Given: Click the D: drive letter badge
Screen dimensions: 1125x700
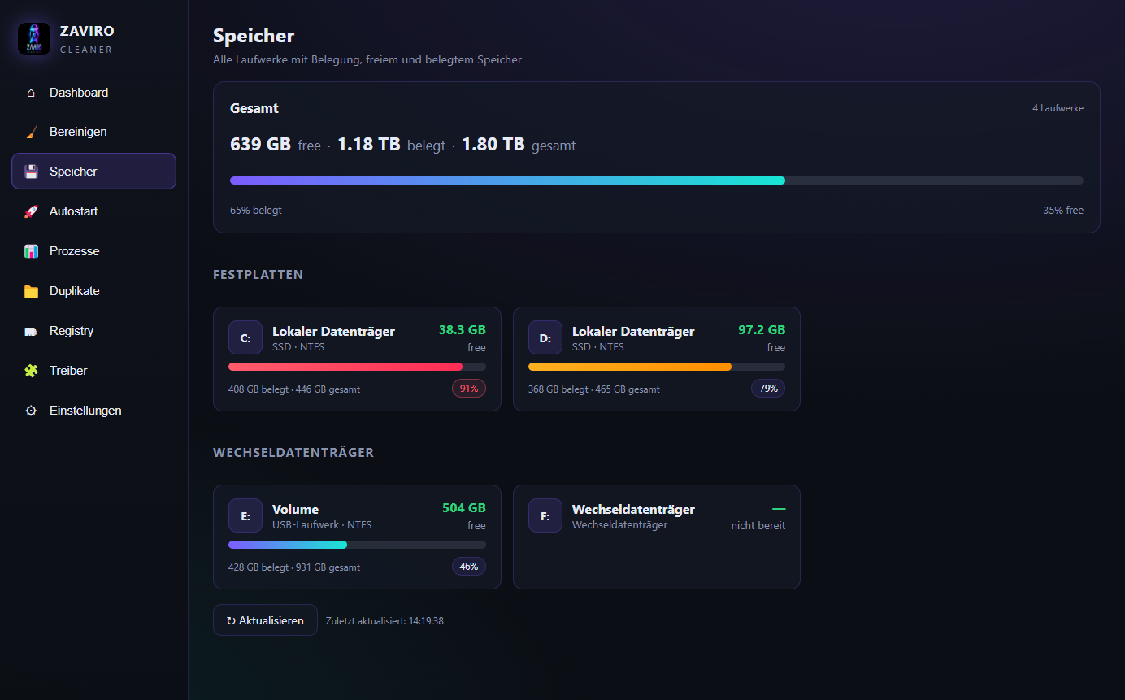Looking at the screenshot, I should 545,337.
